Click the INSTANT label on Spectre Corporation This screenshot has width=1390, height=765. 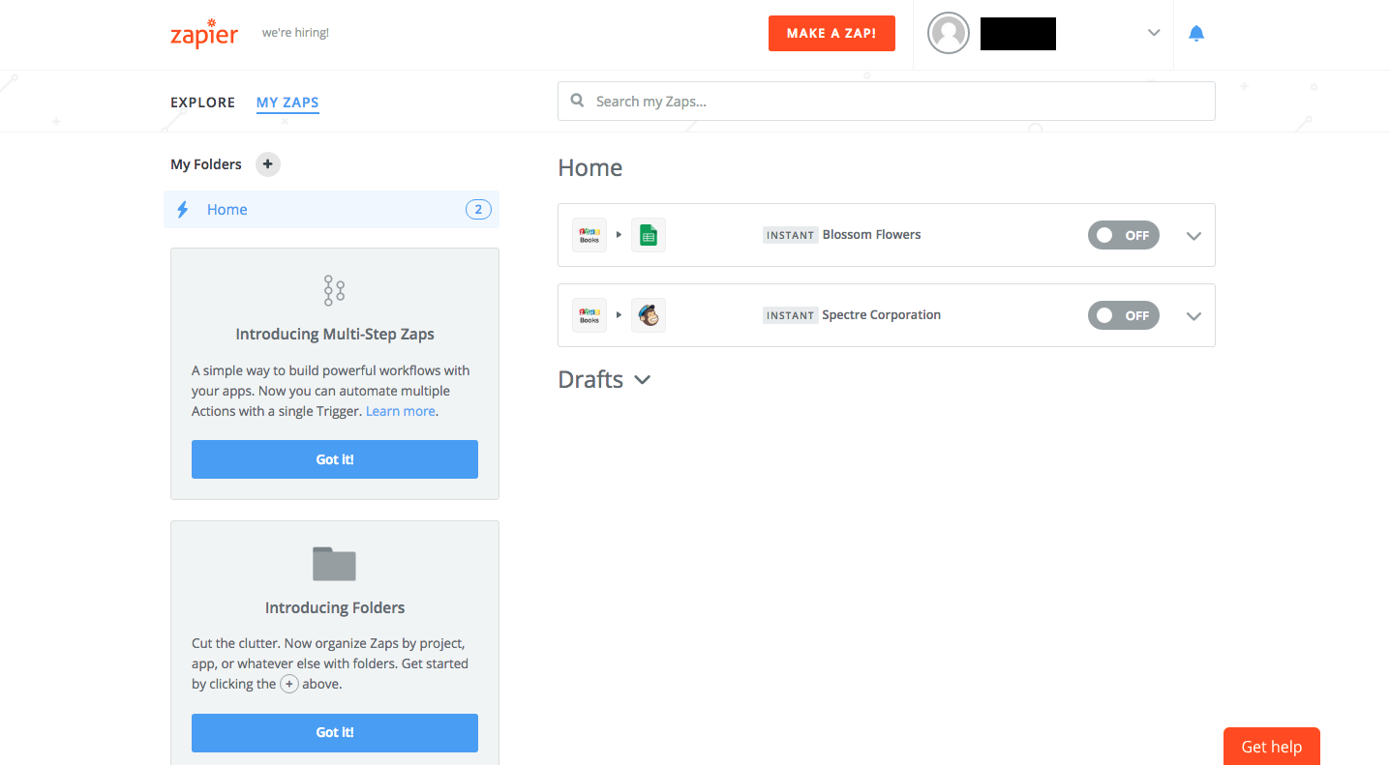790,315
